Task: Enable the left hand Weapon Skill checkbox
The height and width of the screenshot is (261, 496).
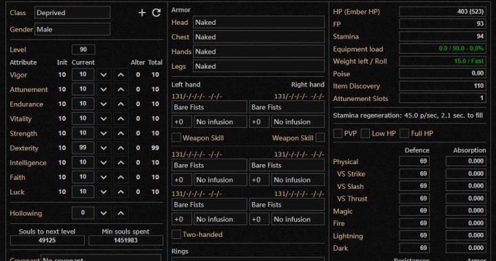Action: (x=176, y=138)
